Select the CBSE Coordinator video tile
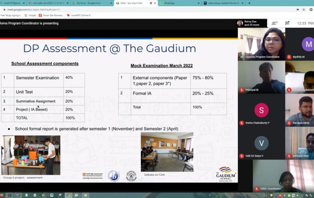The width and height of the screenshot is (314, 198). tap(283, 176)
